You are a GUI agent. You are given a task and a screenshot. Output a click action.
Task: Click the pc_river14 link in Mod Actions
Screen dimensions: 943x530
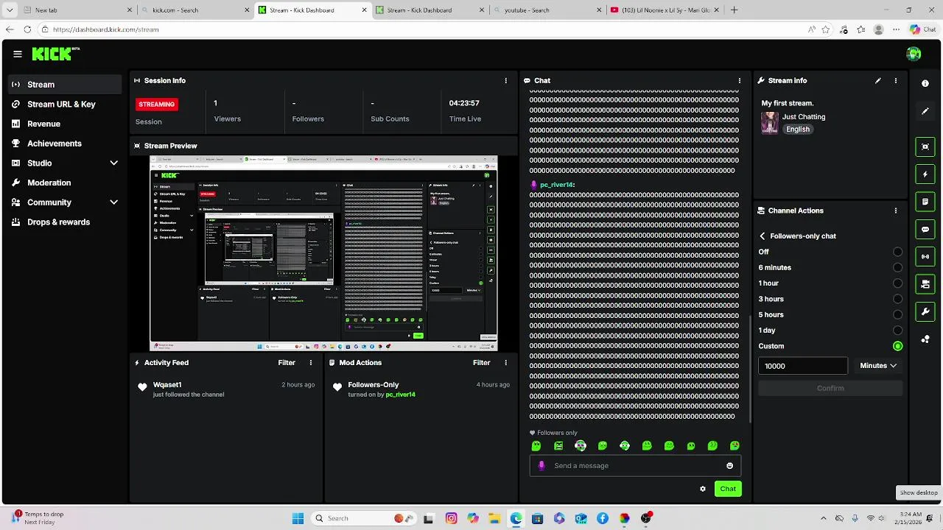pyautogui.click(x=400, y=395)
